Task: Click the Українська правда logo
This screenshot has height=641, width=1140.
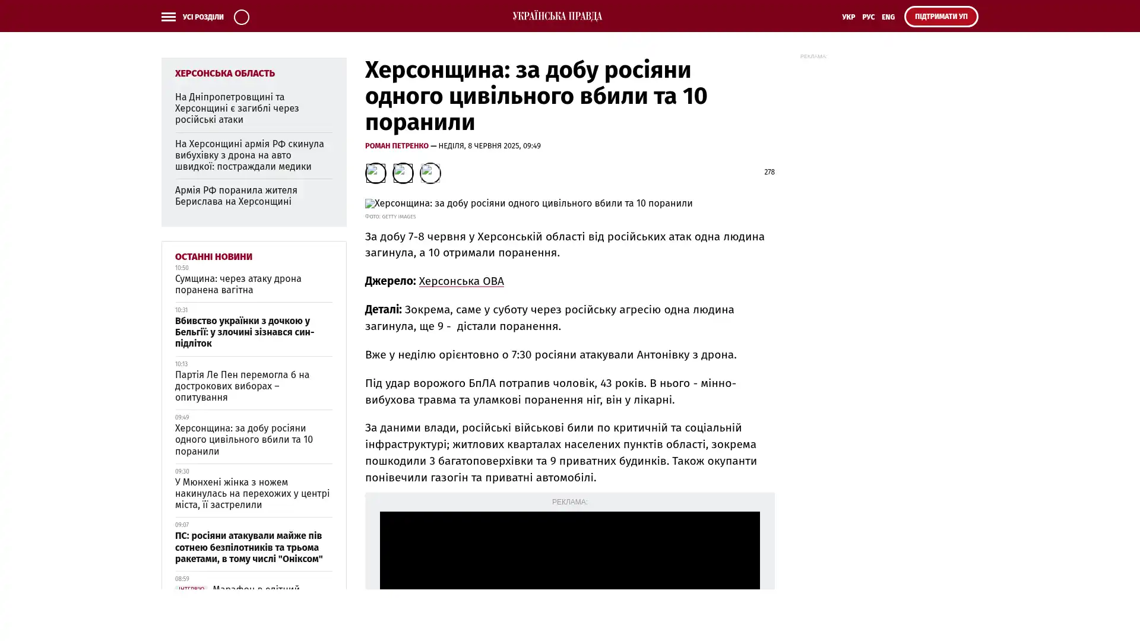Action: click(557, 16)
